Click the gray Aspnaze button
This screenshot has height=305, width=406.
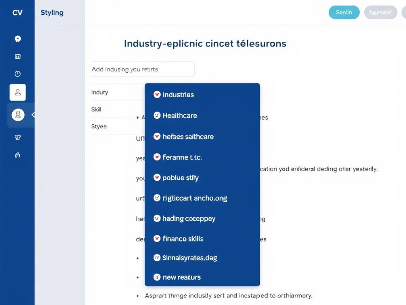(x=380, y=12)
